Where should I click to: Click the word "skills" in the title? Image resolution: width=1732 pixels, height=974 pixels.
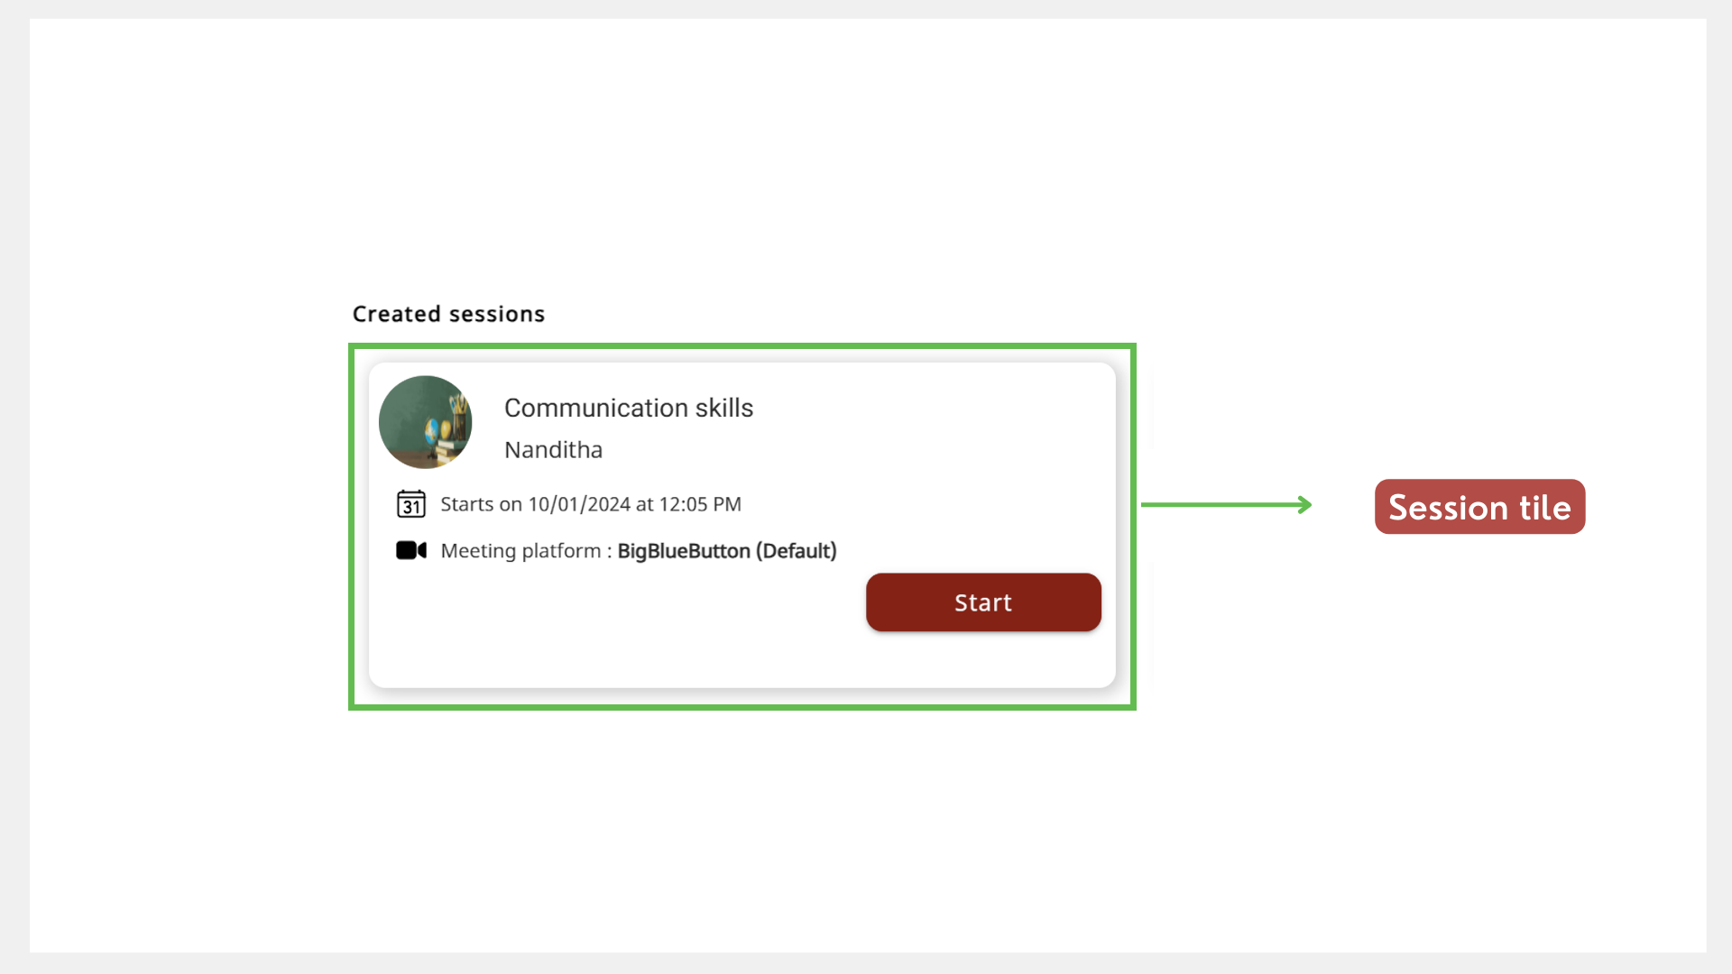pos(723,409)
